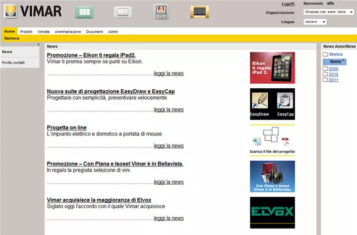Open the 2011 news archive link

[x=333, y=80]
